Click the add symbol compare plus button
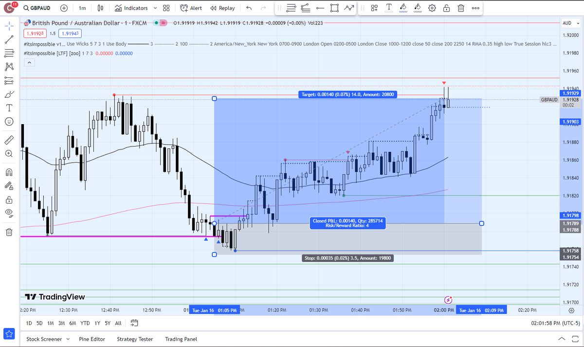Image resolution: width=584 pixels, height=347 pixels. pyautogui.click(x=64, y=8)
